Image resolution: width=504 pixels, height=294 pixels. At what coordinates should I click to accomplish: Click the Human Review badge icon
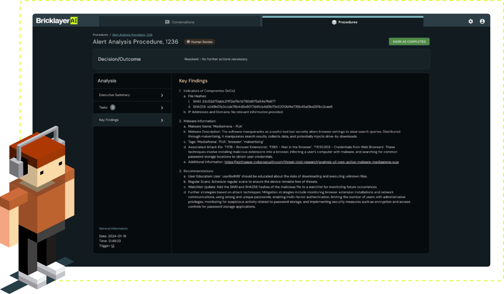(x=189, y=41)
